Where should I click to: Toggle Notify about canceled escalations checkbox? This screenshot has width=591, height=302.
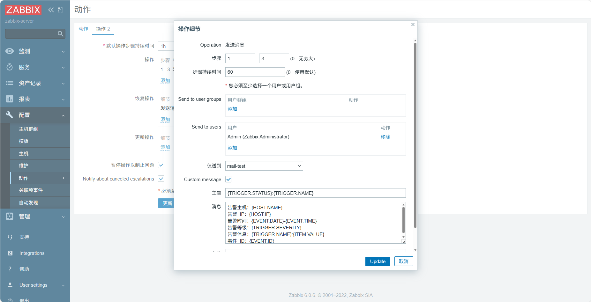tap(161, 179)
